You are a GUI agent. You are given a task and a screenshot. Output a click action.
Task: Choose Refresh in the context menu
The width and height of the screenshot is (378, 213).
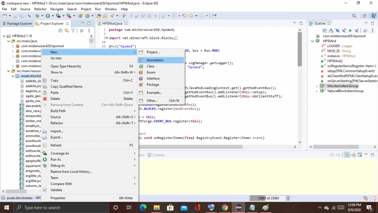coord(90,145)
